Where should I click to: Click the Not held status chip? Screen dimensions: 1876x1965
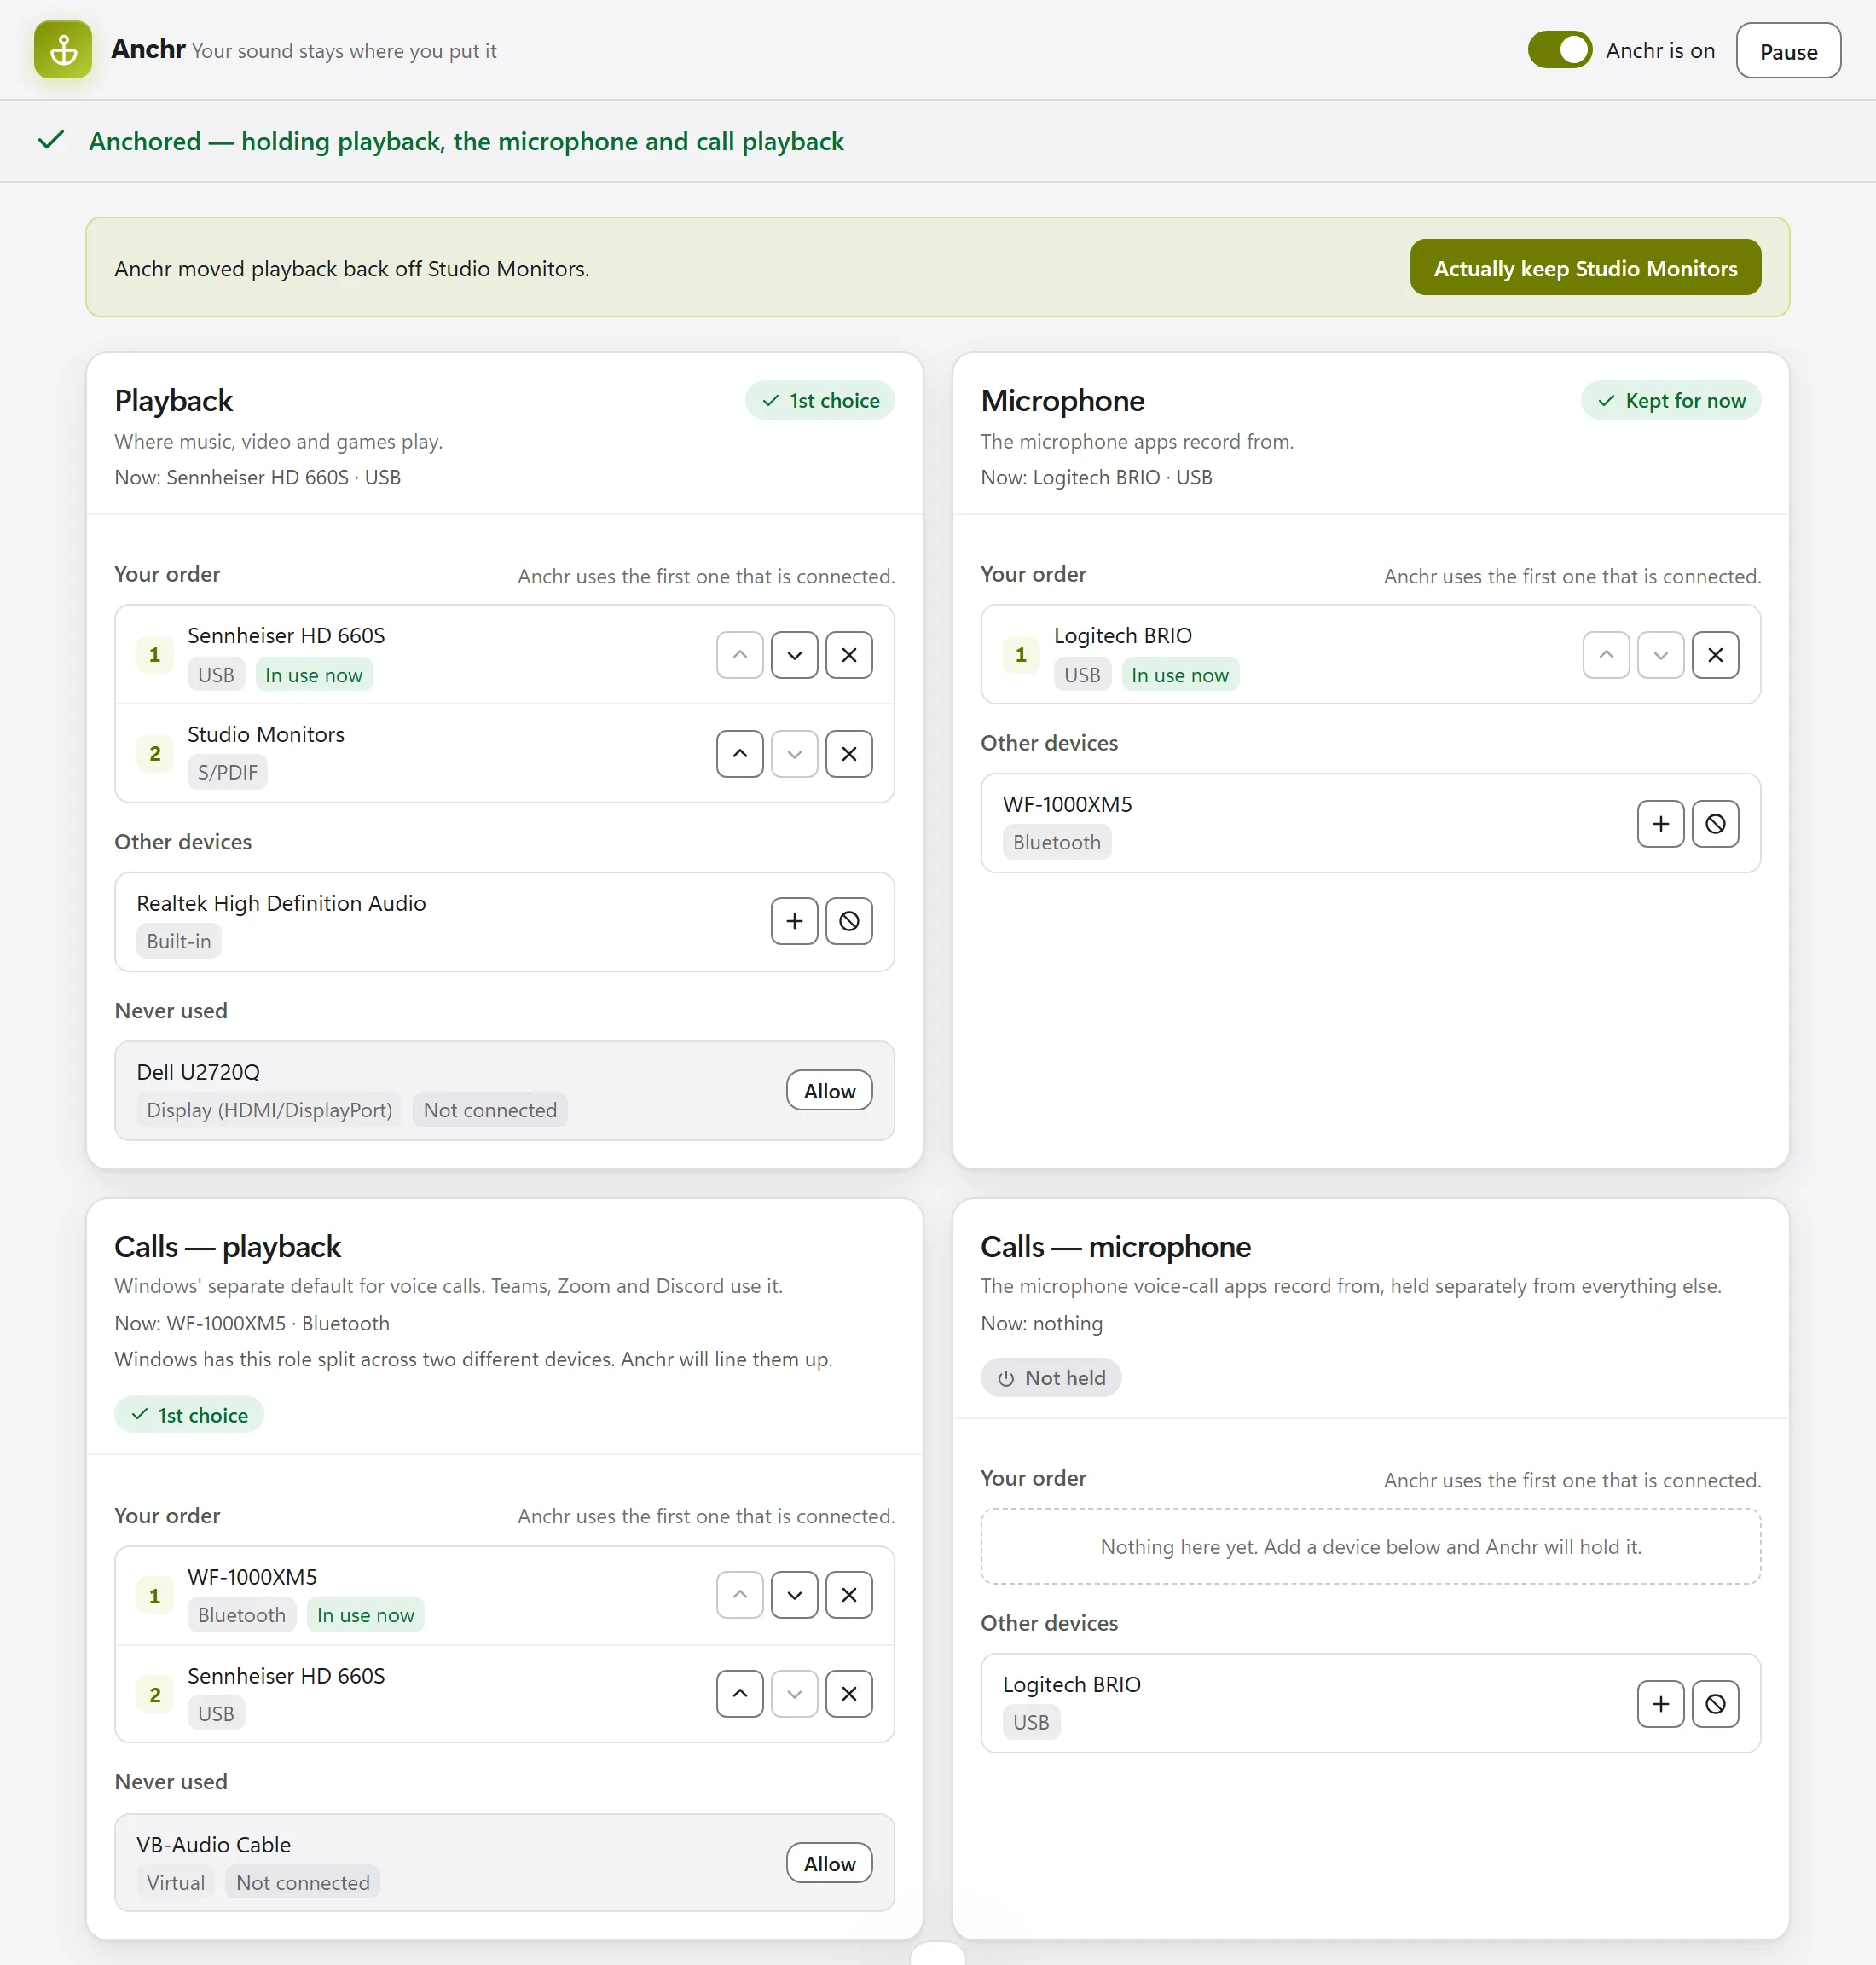(x=1050, y=1378)
